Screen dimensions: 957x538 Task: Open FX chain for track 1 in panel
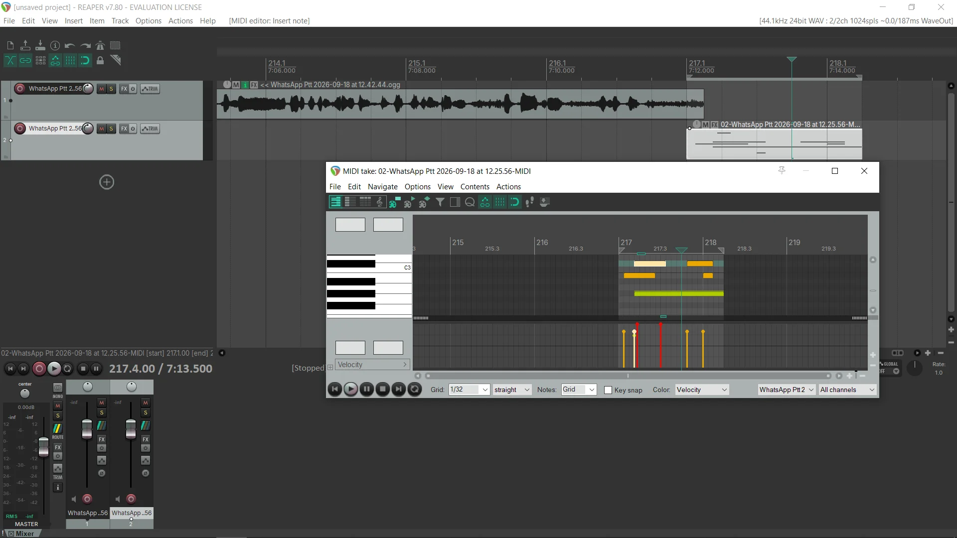(124, 89)
